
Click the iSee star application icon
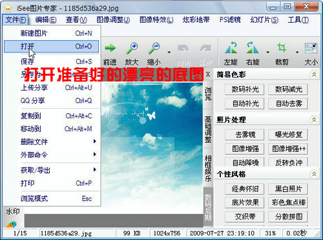(8, 8)
